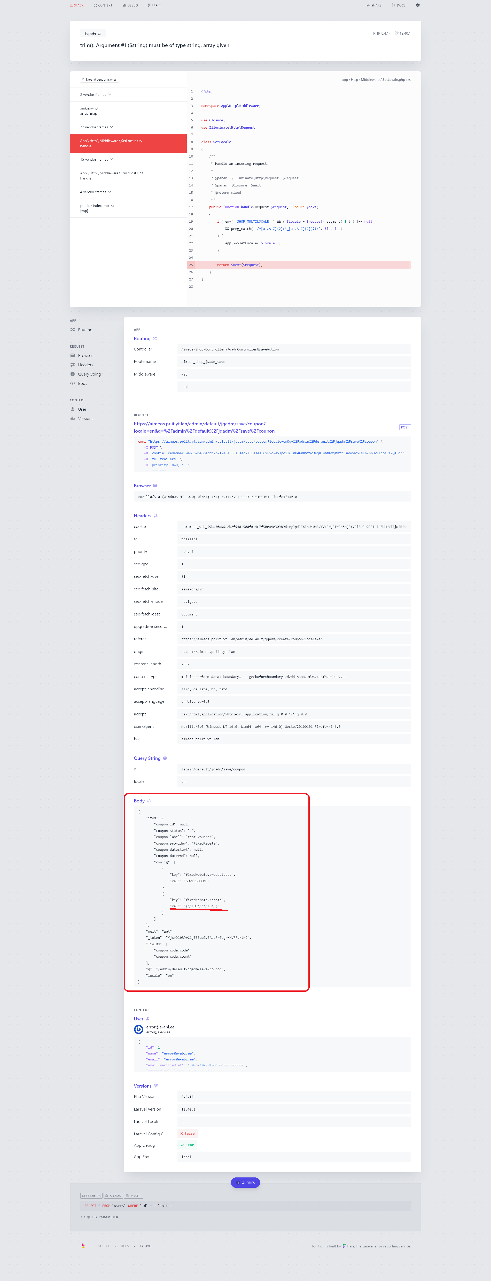Expand the 2 vendor frames group
This screenshot has height=1281, width=491.
[96, 95]
